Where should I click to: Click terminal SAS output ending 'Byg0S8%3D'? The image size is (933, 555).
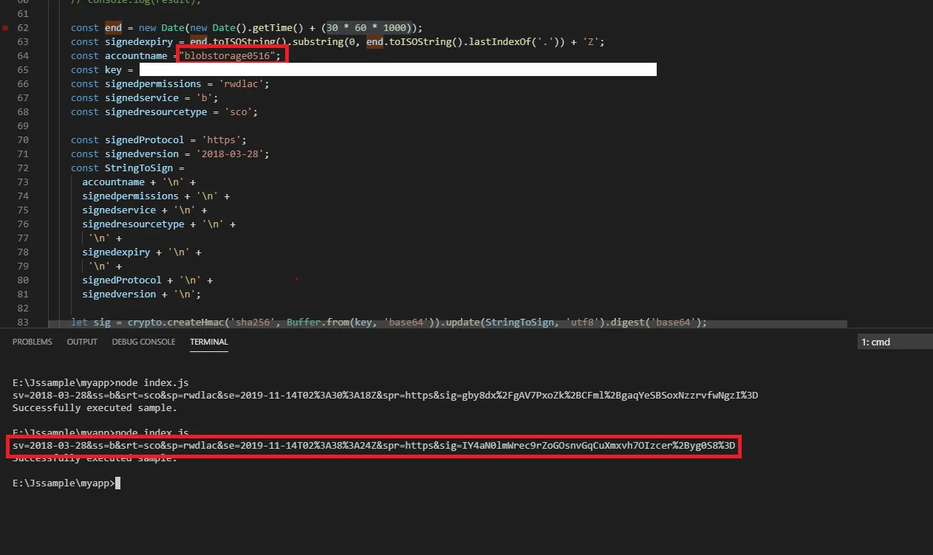click(374, 446)
